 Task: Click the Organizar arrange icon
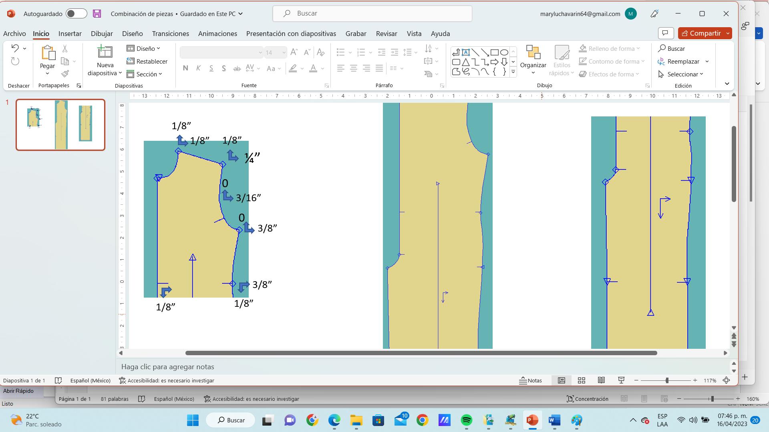pyautogui.click(x=533, y=53)
